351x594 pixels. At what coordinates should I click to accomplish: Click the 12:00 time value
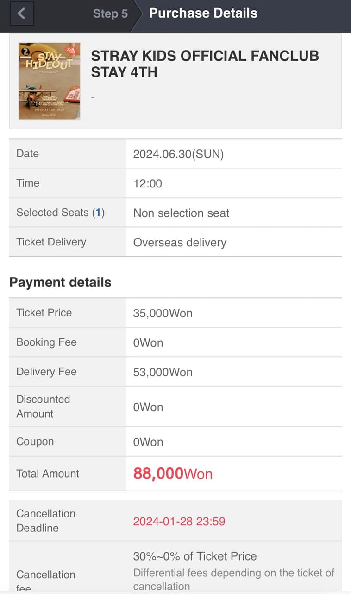coord(148,183)
